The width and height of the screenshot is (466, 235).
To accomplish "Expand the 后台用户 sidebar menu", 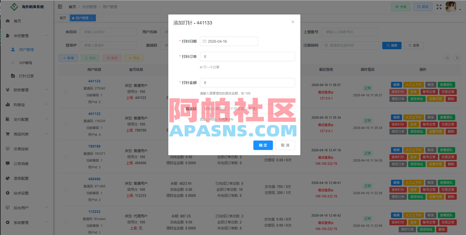I will click(46, 208).
